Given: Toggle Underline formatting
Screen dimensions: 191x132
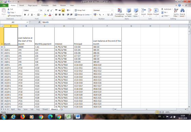Looking at the screenshot, I should coord(32,15).
